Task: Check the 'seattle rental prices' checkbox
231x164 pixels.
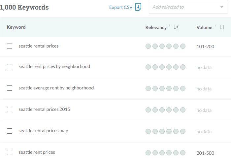Action: (x=10, y=46)
